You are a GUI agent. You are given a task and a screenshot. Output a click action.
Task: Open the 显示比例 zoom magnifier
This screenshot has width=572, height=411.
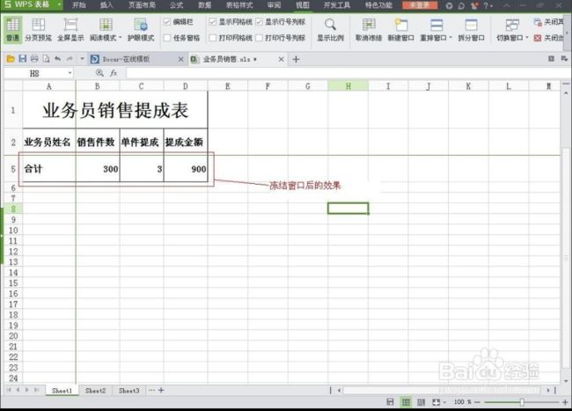[330, 29]
